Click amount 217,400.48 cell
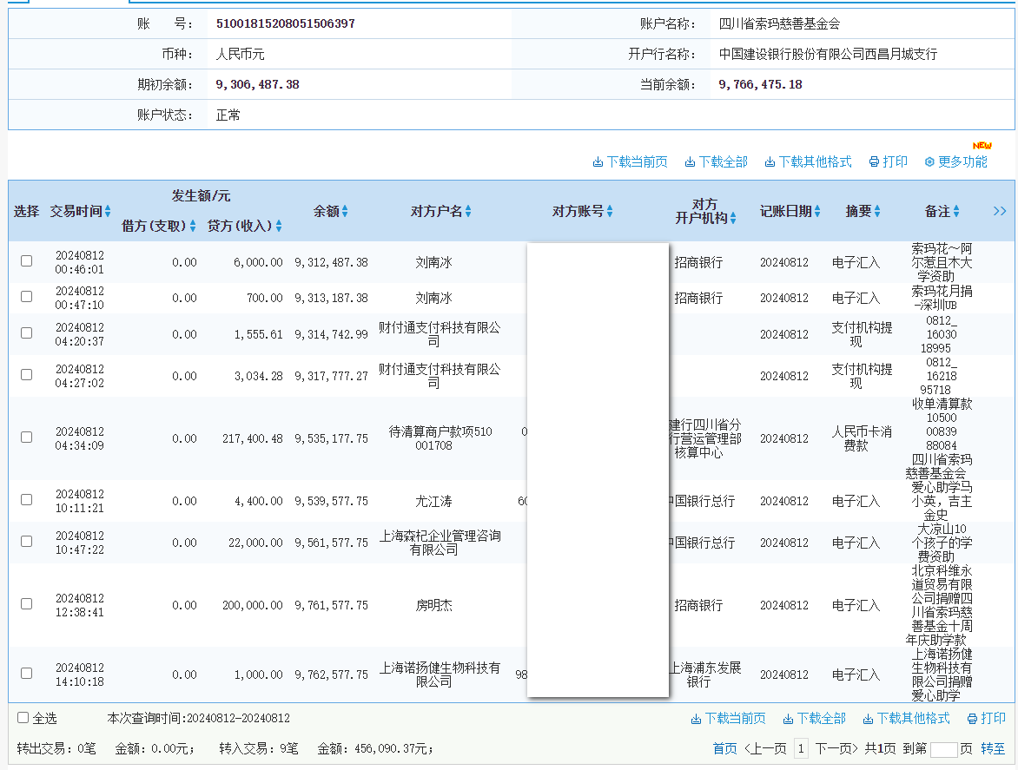 click(x=253, y=439)
